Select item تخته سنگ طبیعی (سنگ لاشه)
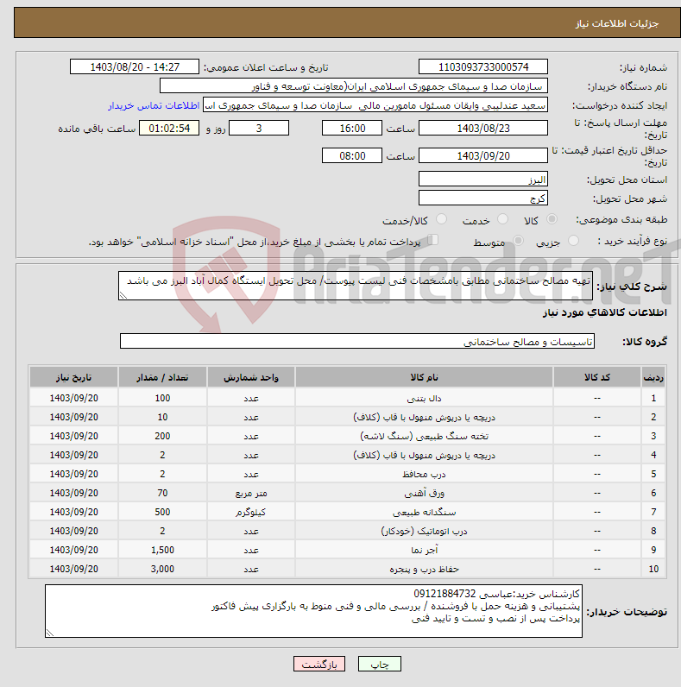 click(424, 437)
